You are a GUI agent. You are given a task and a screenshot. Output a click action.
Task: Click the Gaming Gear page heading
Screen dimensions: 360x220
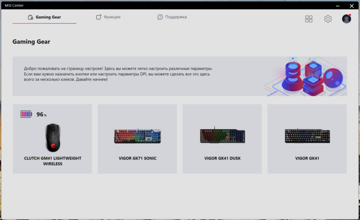tap(31, 42)
